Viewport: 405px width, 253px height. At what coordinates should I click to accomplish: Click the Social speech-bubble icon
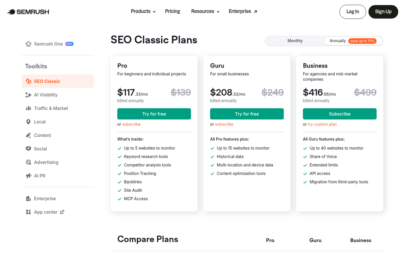coord(28,149)
